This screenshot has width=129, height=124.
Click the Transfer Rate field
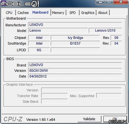pos(55,96)
